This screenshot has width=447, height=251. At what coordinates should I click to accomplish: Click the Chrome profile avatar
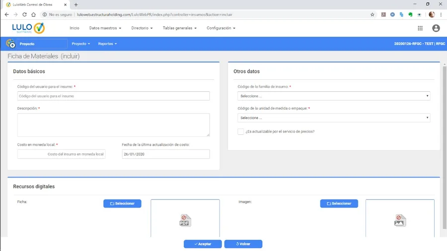(x=432, y=14)
